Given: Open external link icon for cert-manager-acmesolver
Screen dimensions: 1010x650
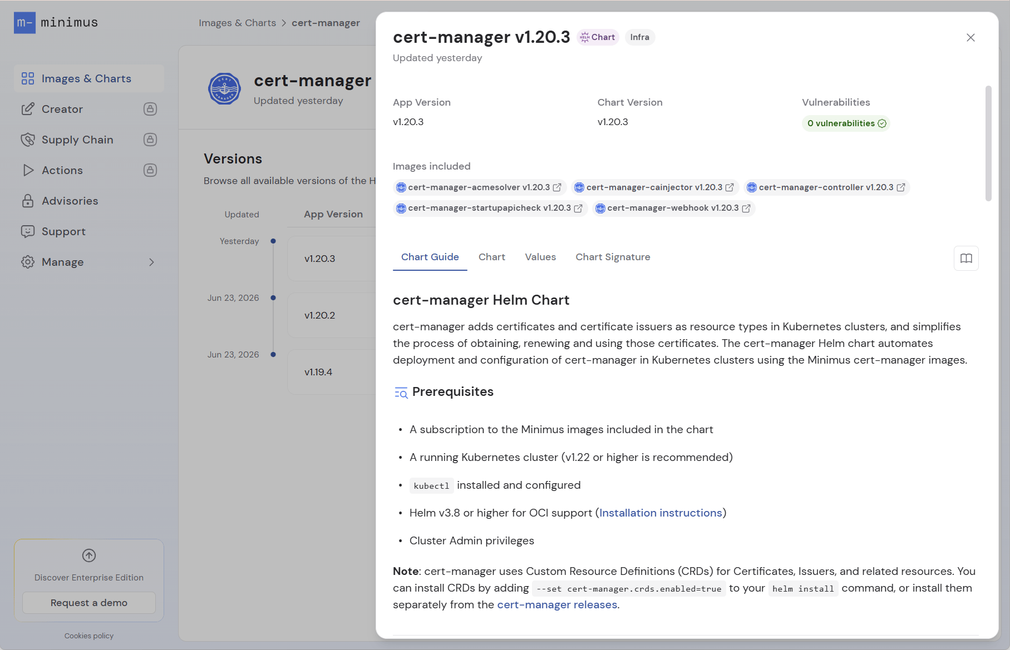Looking at the screenshot, I should click(557, 187).
